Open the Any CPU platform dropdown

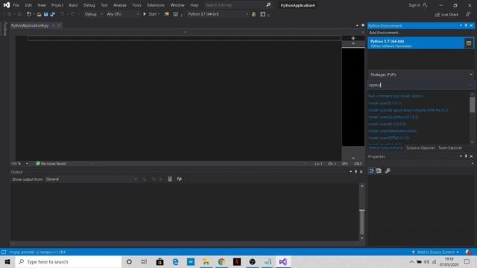tap(123, 14)
